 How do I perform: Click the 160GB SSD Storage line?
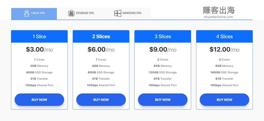(224, 72)
